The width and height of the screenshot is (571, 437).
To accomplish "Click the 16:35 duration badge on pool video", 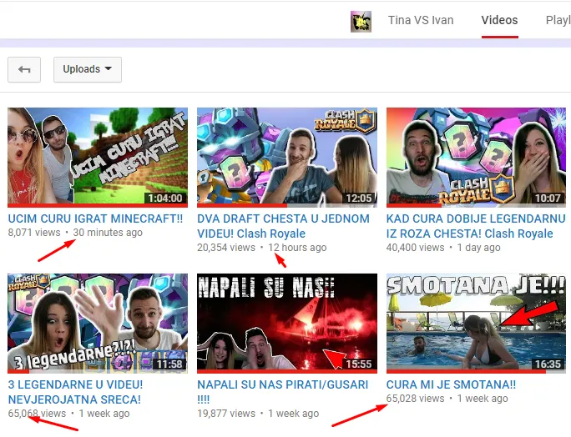I will [x=548, y=364].
